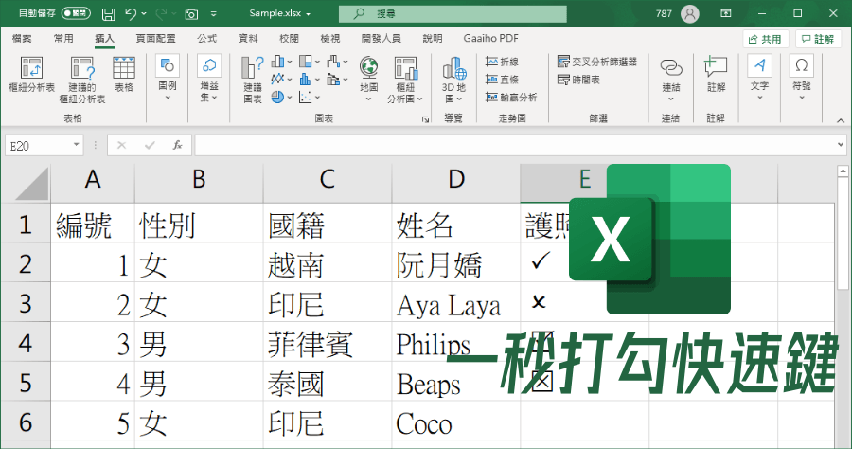Click the vertical scrollbar up arrow
This screenshot has width=852, height=449.
[843, 171]
